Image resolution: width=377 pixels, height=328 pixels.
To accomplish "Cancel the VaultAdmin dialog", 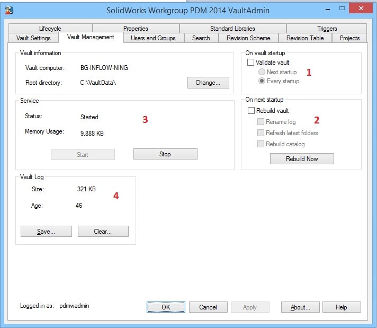I will click(208, 307).
